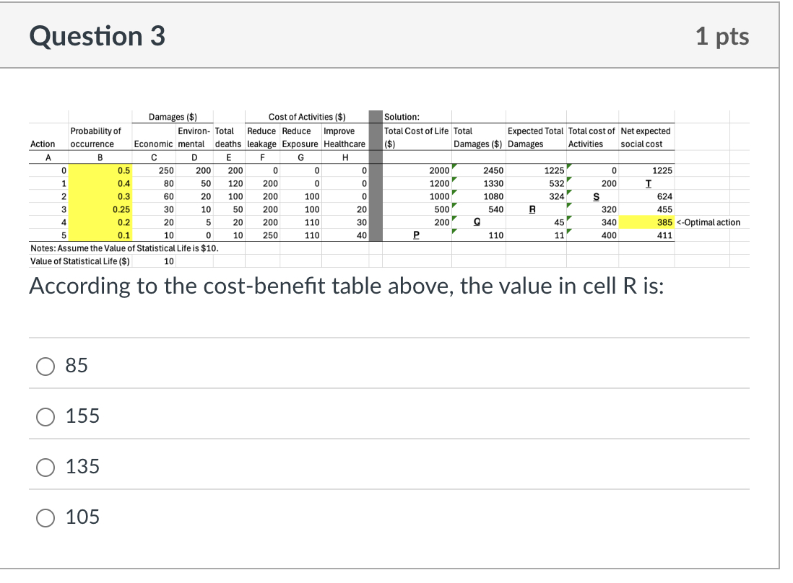Click the green comment marker on cell 2450

(x=454, y=167)
